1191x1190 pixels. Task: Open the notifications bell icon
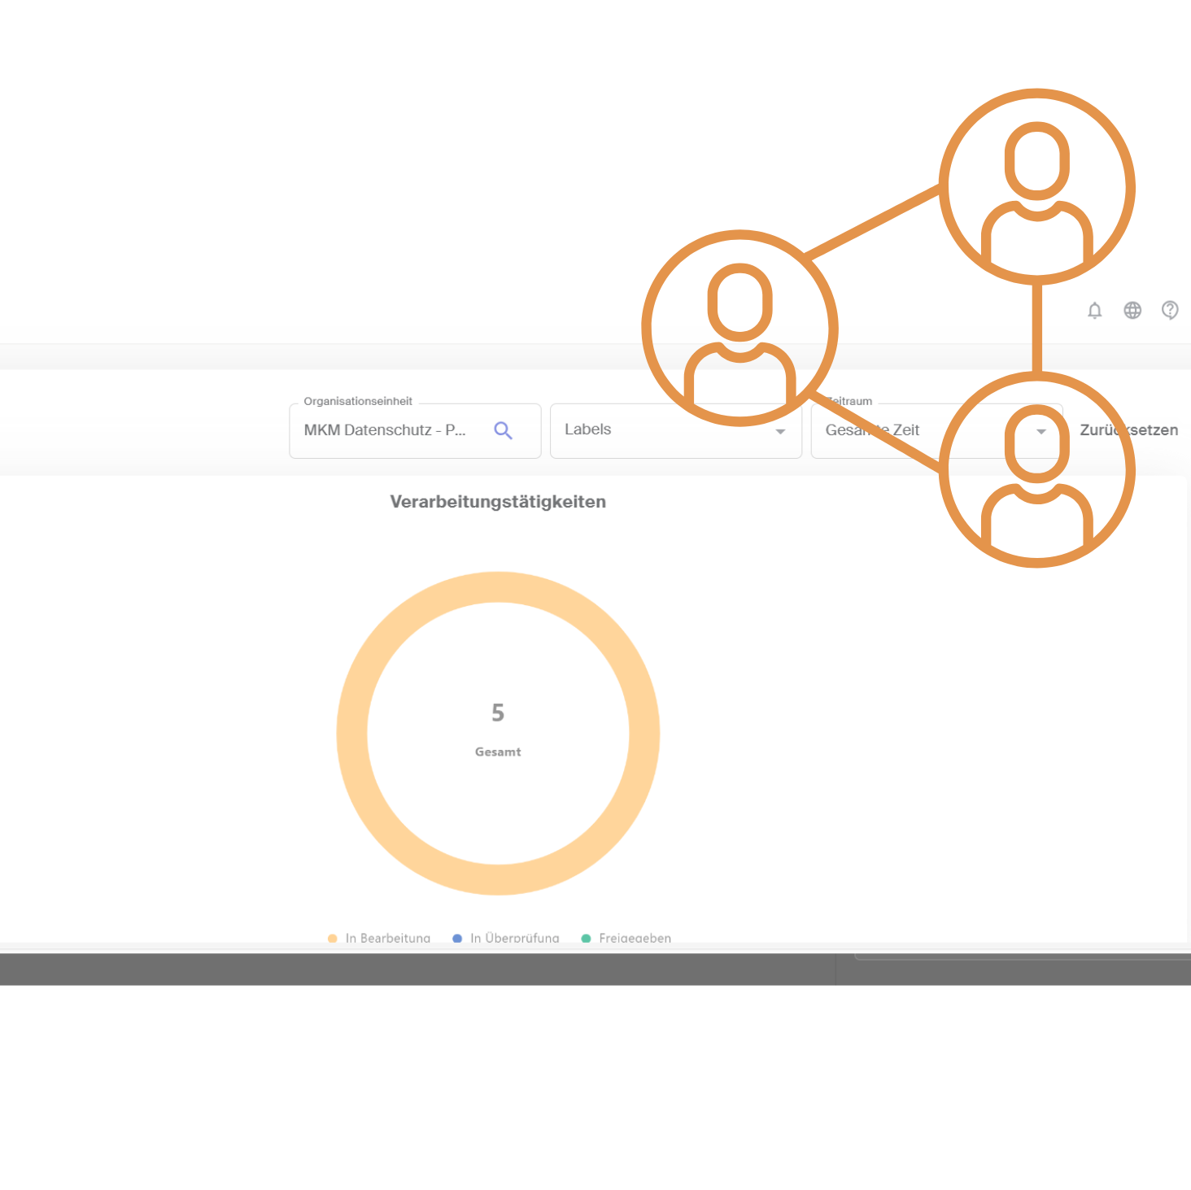pos(1094,311)
